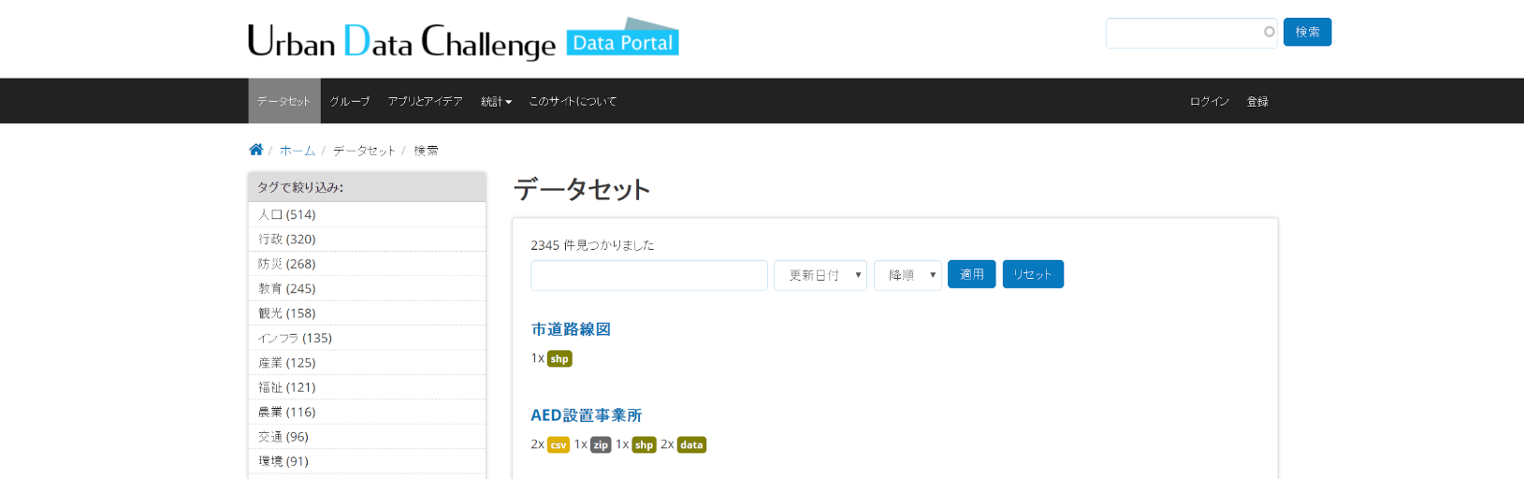Open the 更新日付 sort field dropdown
The image size is (1524, 479).
click(x=820, y=275)
